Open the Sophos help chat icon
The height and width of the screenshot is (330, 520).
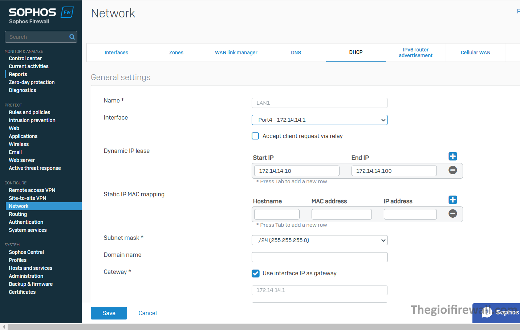point(487,312)
